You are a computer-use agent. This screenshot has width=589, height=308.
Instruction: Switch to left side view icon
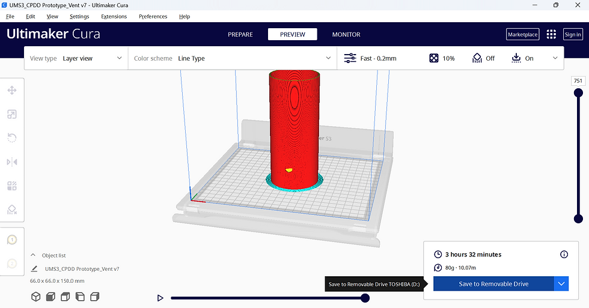80,297
